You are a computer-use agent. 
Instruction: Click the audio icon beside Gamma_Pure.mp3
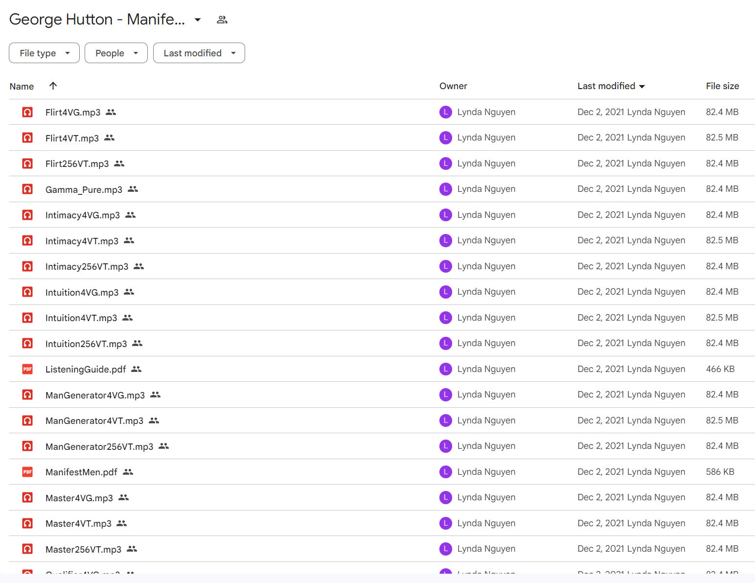point(27,189)
